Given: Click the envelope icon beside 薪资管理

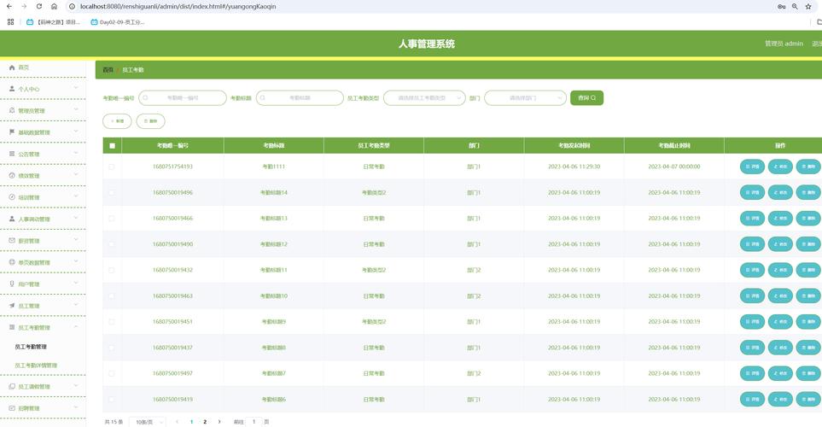Looking at the screenshot, I should coord(12,241).
